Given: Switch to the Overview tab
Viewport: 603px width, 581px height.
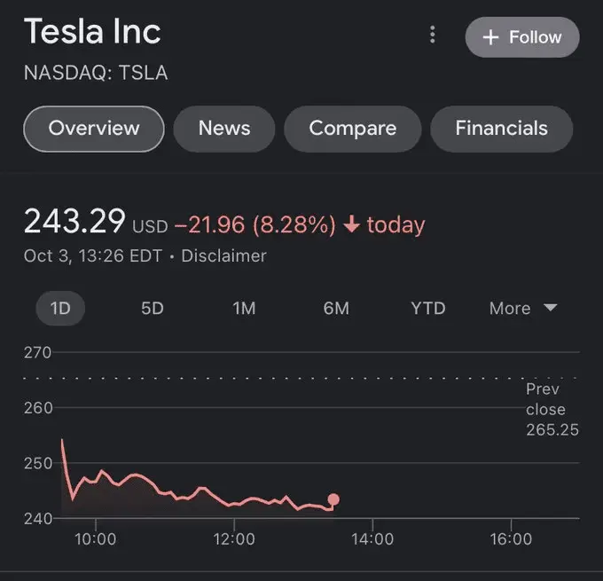Looking at the screenshot, I should pos(94,129).
